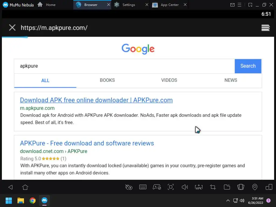Open the MuMu title bar menu icon
The height and width of the screenshot is (207, 276).
239,5
